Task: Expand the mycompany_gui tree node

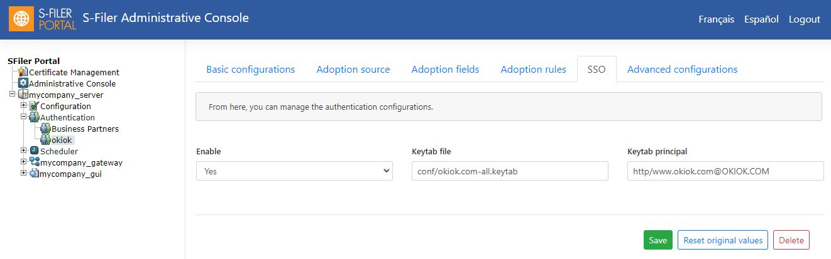Action: coord(24,174)
